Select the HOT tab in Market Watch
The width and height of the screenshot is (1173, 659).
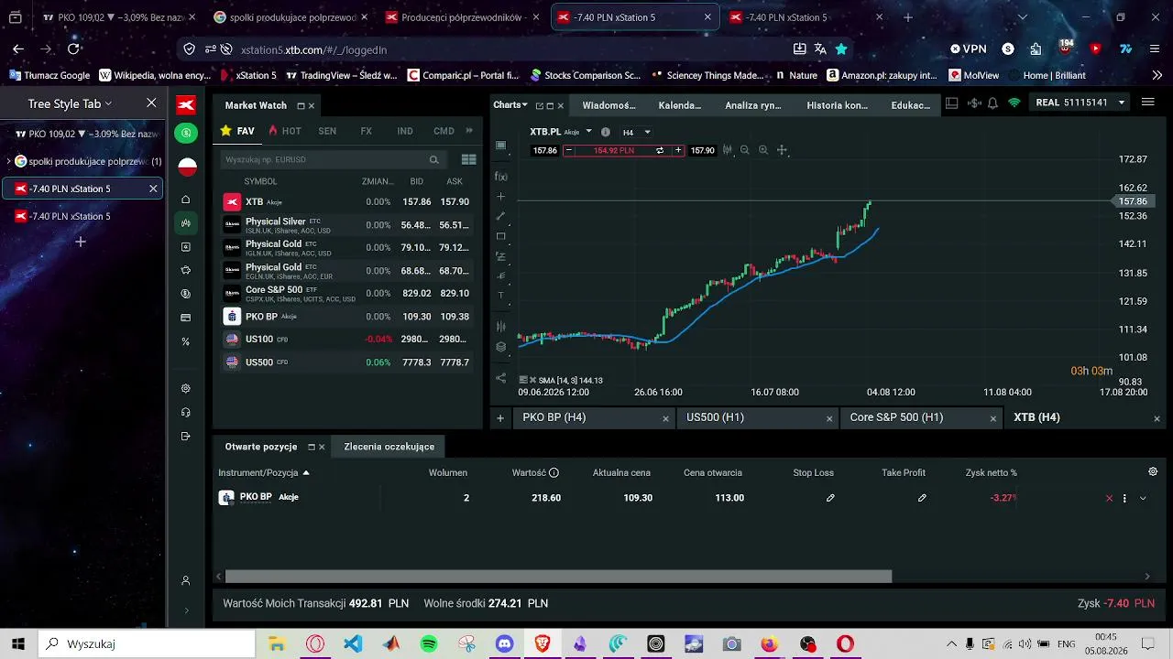[x=285, y=131]
